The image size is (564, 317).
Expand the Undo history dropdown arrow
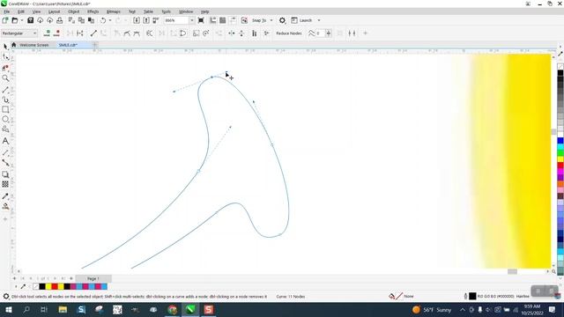(x=110, y=20)
